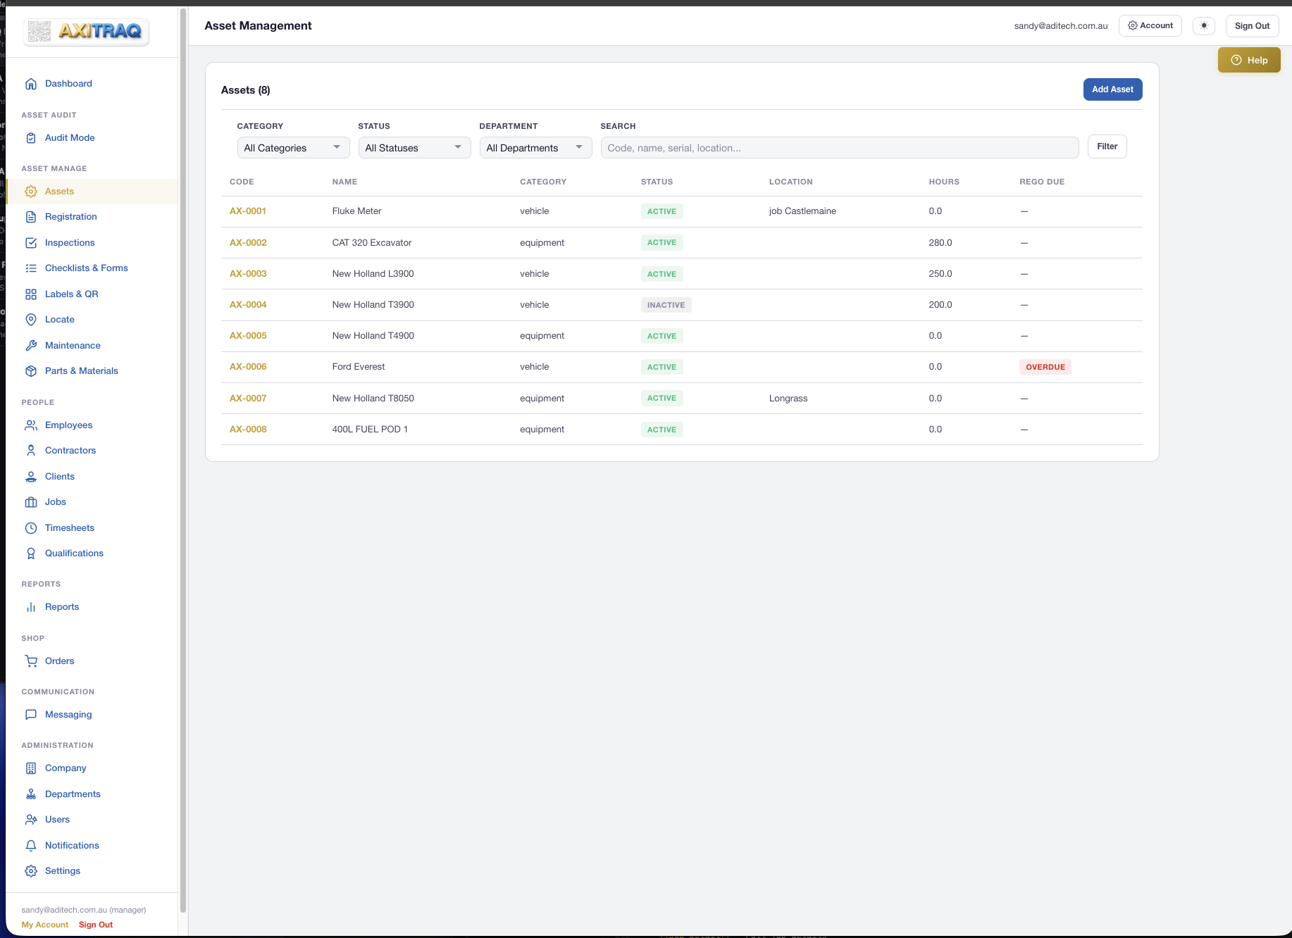Open the gold Help button
1292x938 pixels.
pos(1249,60)
